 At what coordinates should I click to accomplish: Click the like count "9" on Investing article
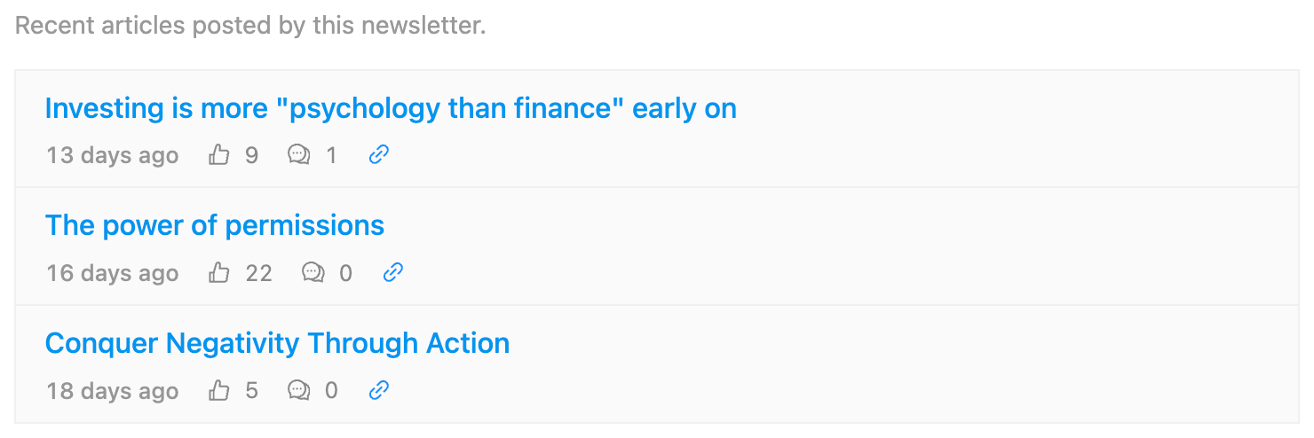(x=251, y=156)
